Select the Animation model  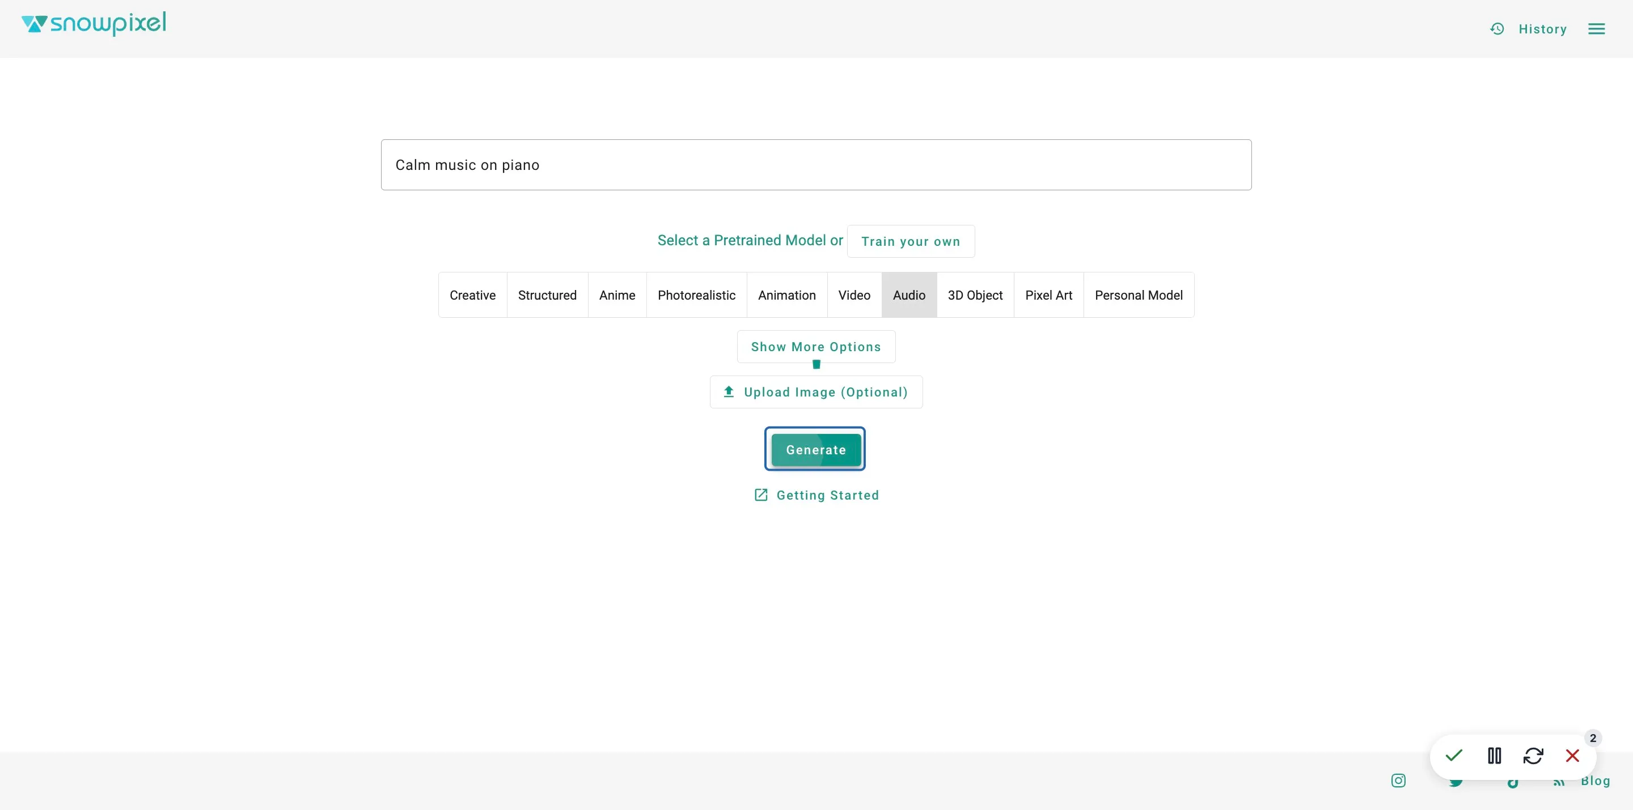(x=786, y=295)
